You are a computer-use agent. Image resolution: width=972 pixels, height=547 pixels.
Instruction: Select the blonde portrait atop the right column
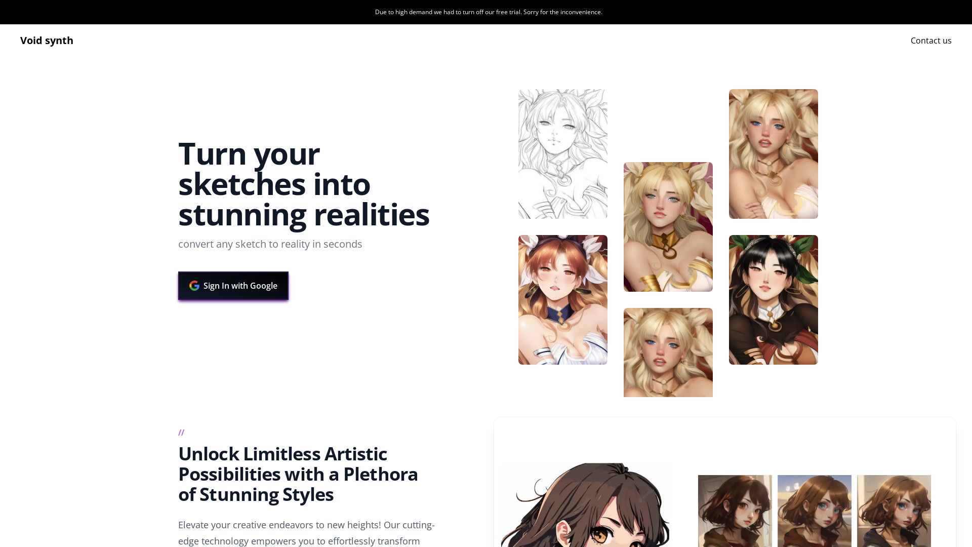773,154
